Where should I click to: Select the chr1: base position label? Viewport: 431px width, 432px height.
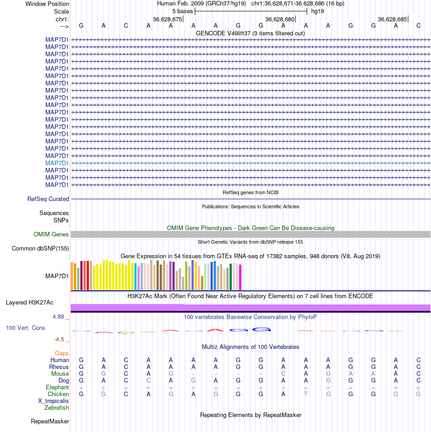[x=62, y=19]
